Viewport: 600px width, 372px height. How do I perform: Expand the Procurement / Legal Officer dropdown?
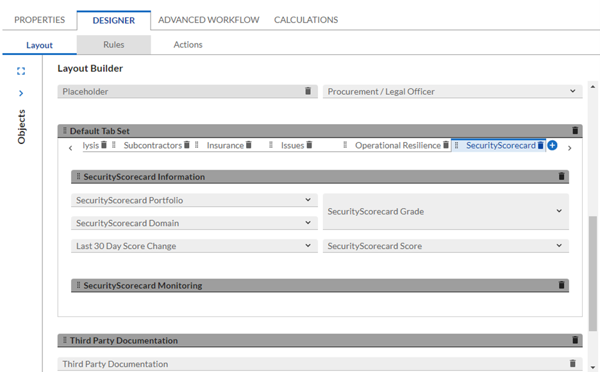click(572, 91)
